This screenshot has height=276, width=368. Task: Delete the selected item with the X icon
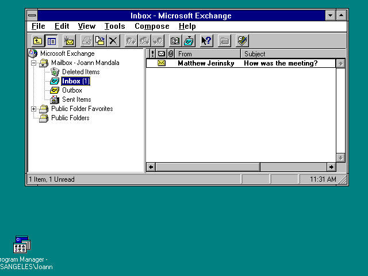pyautogui.click(x=113, y=41)
